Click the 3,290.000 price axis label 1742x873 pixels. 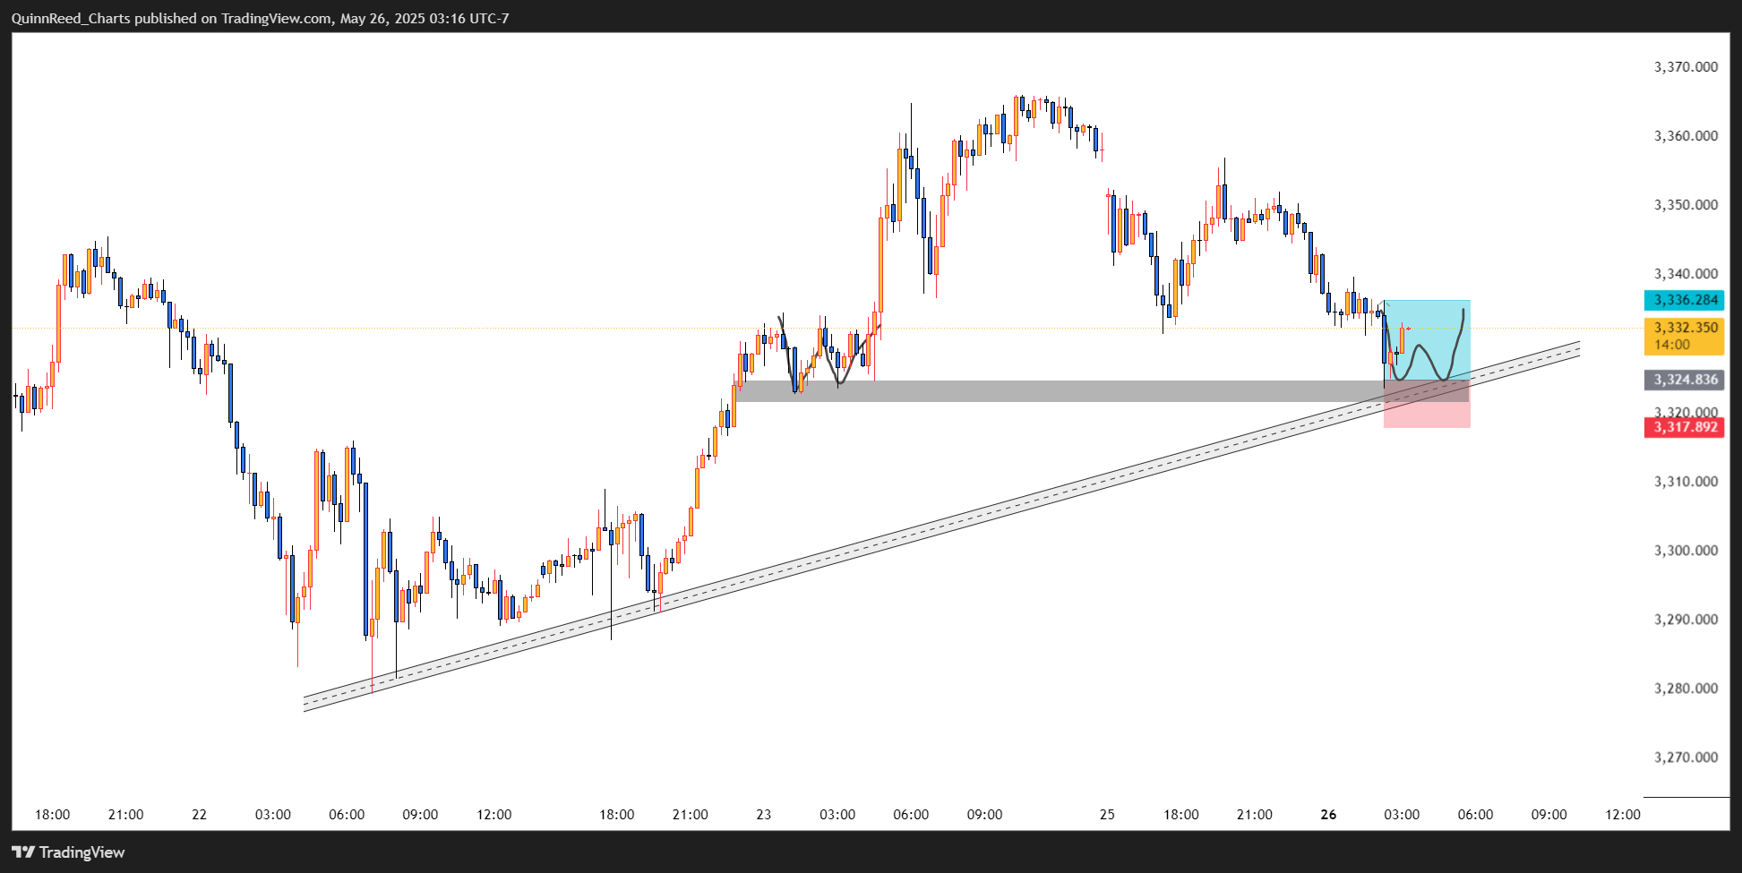(1686, 620)
